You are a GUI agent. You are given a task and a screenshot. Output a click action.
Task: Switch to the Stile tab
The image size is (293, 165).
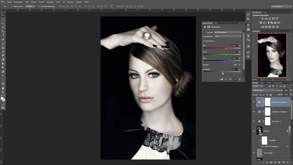click(x=265, y=12)
